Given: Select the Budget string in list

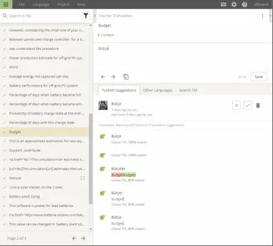Looking at the screenshot, I should 44,132.
